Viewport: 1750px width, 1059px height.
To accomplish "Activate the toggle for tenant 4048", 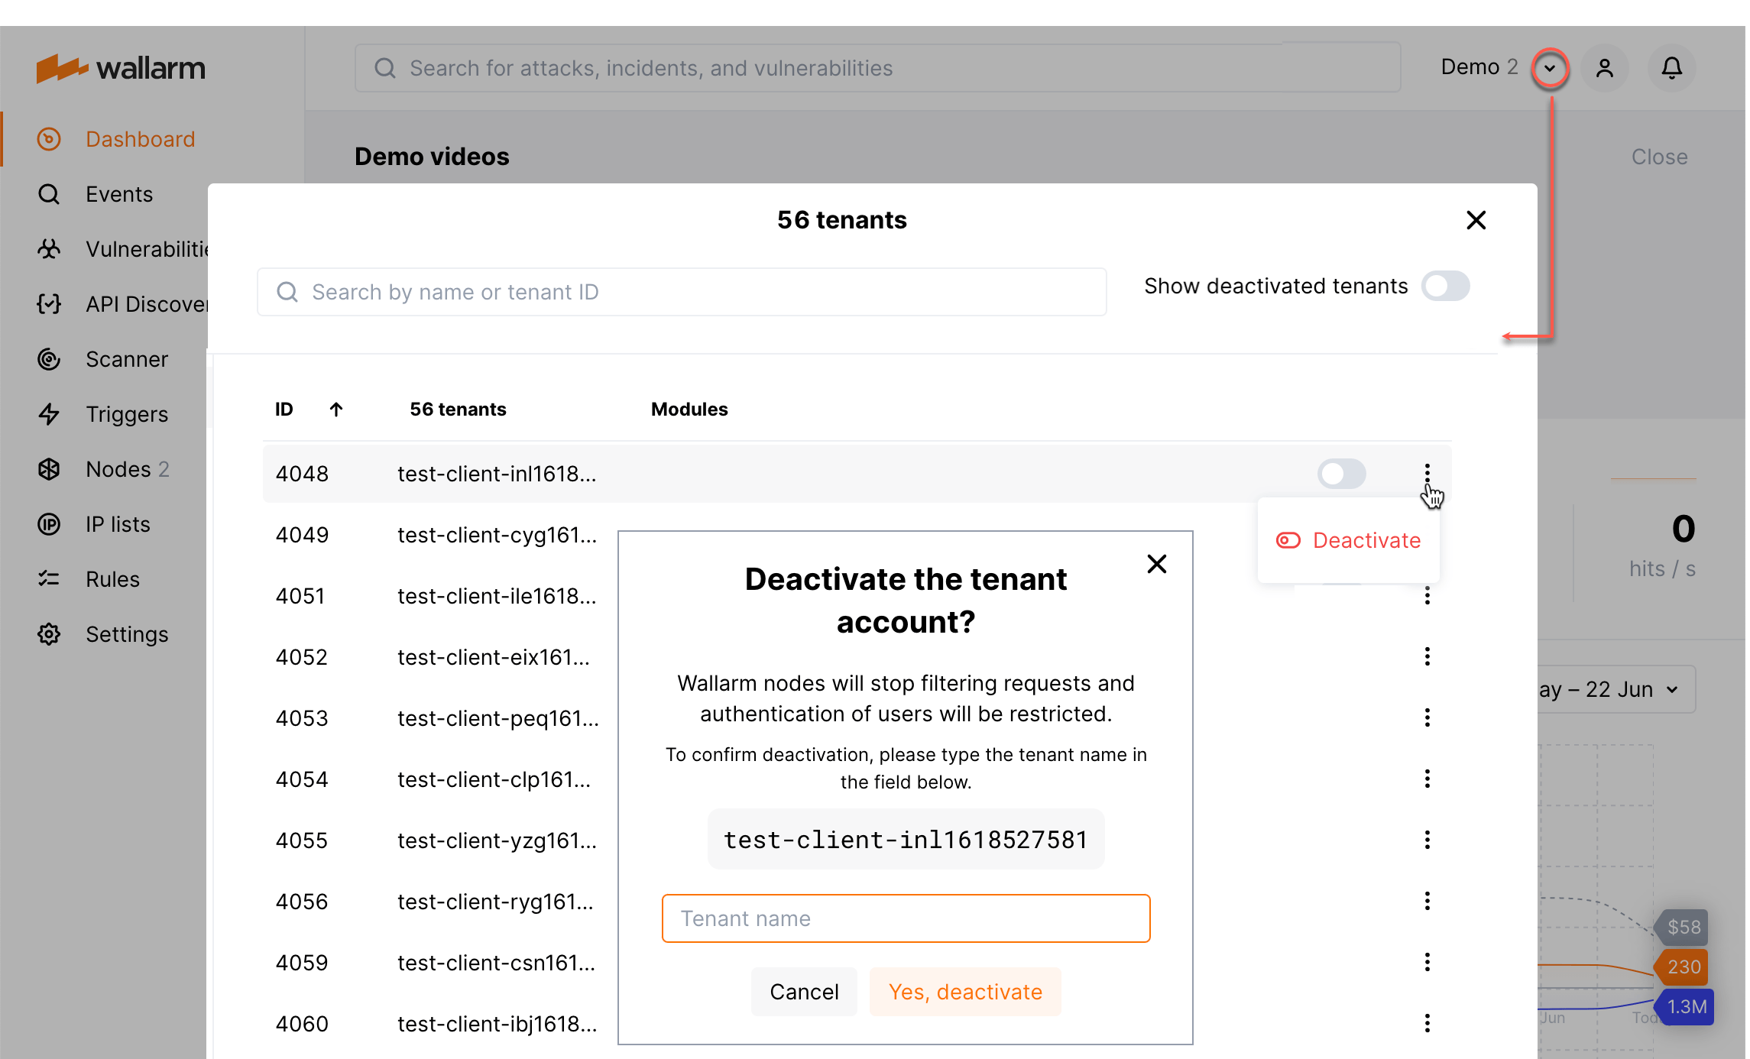I will pyautogui.click(x=1341, y=474).
